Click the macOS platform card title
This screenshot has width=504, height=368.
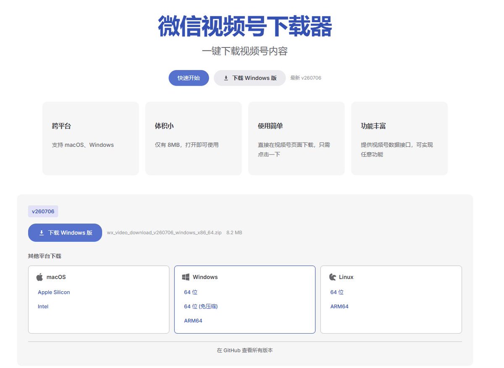coord(56,277)
